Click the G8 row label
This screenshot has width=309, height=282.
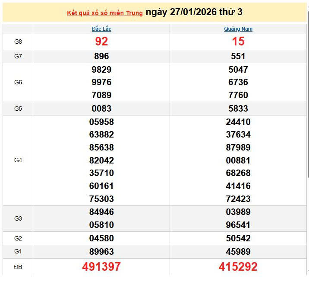[18, 42]
